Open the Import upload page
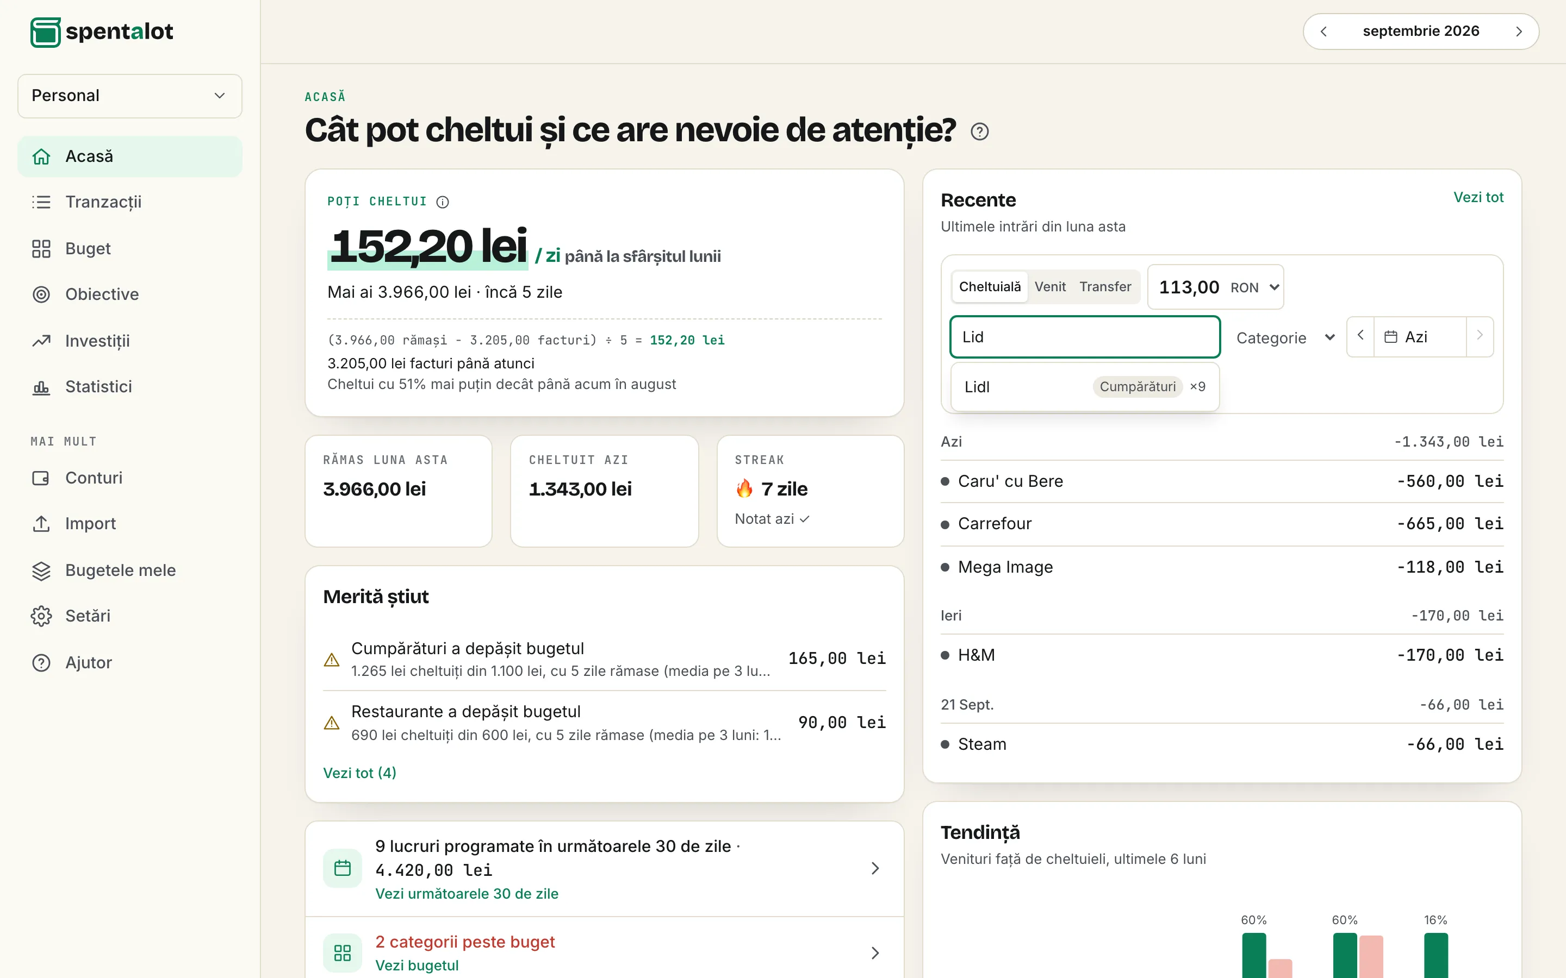Screen dimensions: 1566x978 coord(129,524)
